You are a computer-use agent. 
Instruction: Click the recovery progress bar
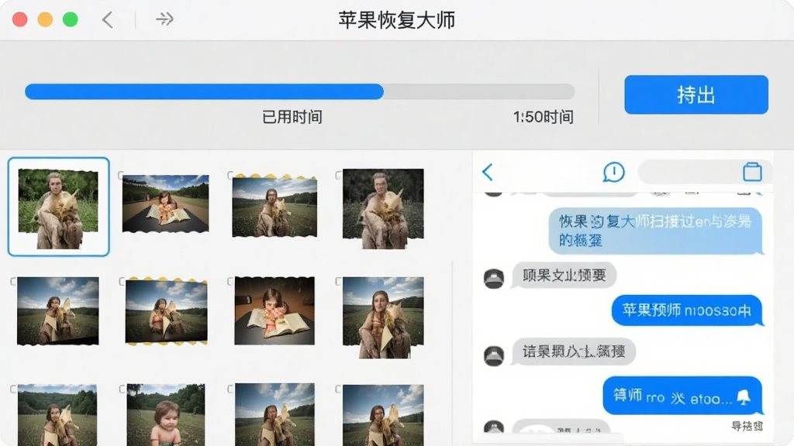tap(300, 91)
